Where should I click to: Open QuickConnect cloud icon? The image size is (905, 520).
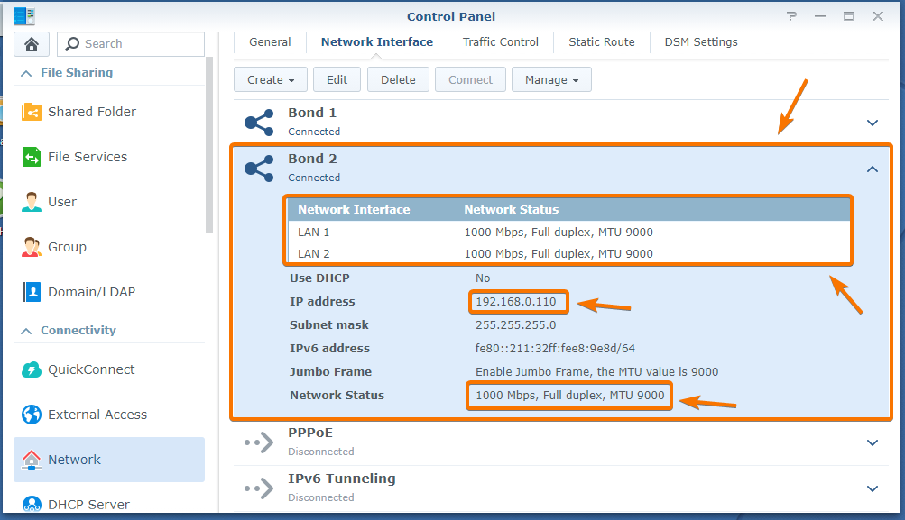32,369
